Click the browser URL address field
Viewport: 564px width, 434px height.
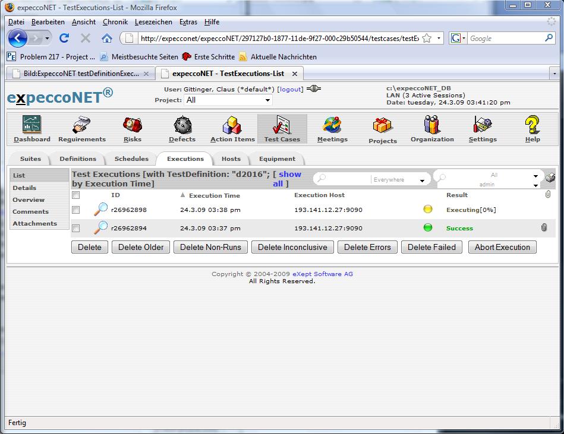pyautogui.click(x=279, y=39)
